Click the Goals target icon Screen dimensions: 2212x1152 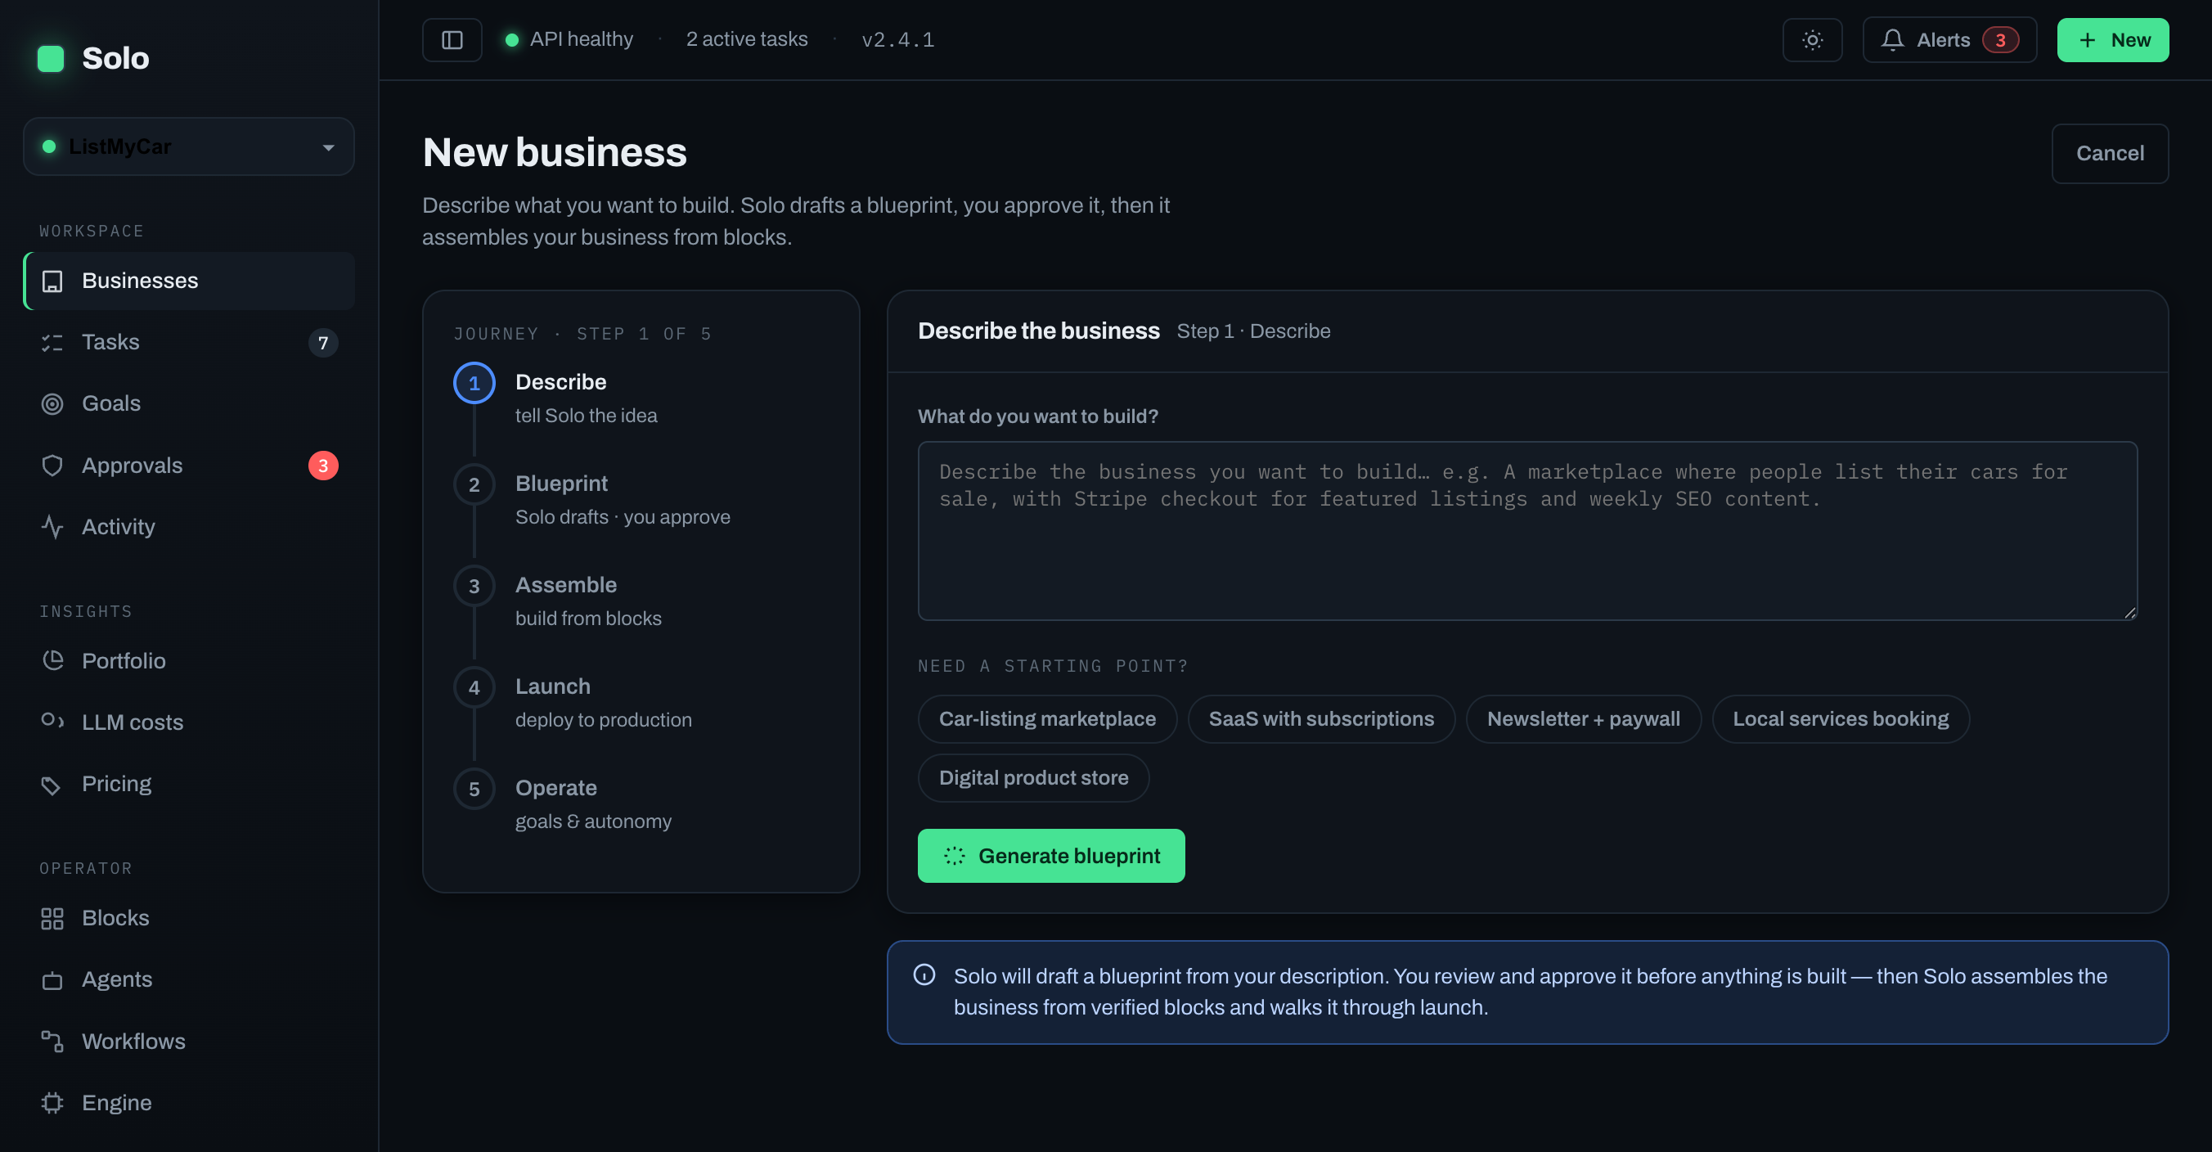coord(52,403)
